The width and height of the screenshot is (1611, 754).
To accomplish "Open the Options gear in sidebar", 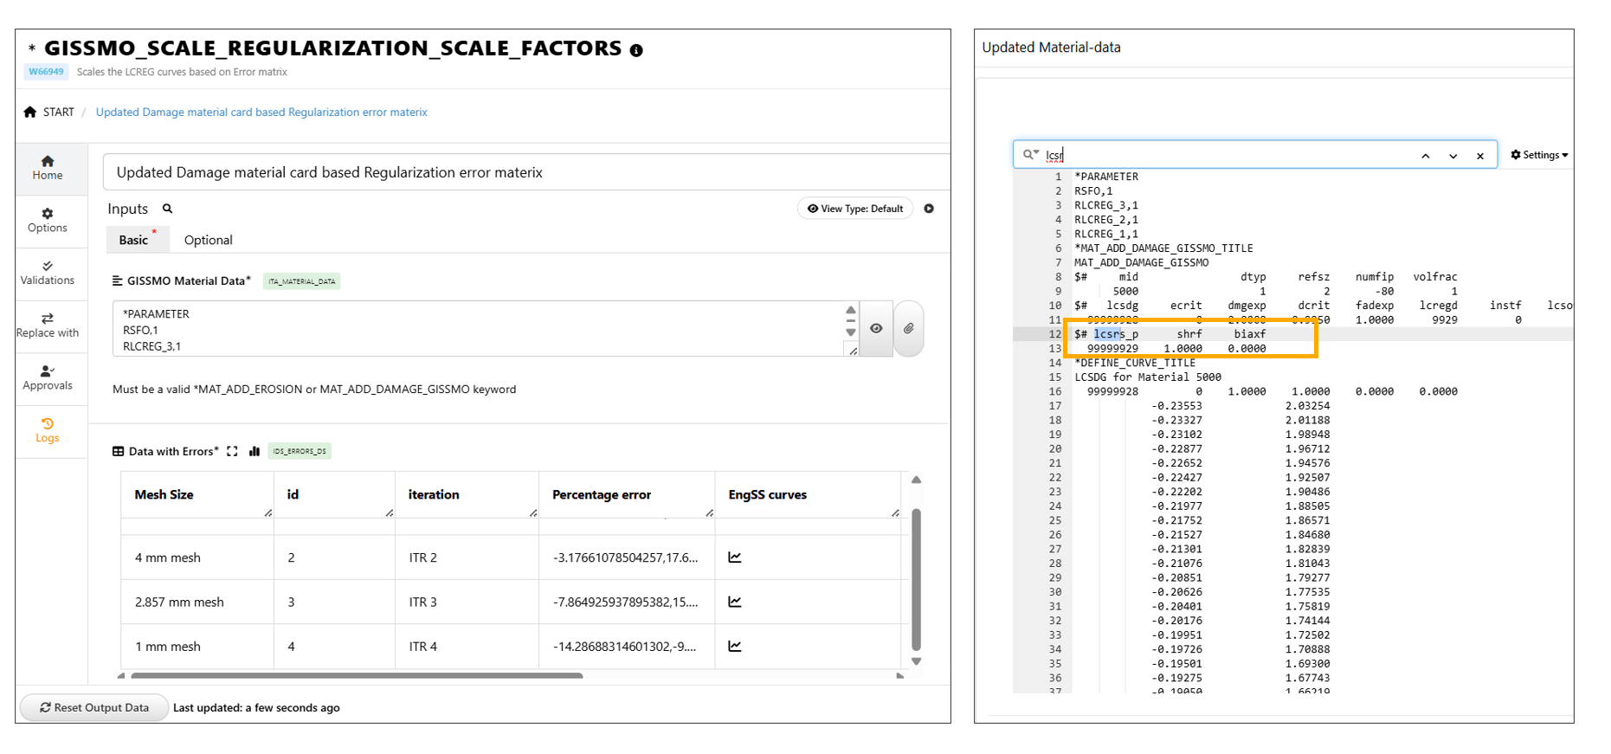I will click(x=48, y=220).
